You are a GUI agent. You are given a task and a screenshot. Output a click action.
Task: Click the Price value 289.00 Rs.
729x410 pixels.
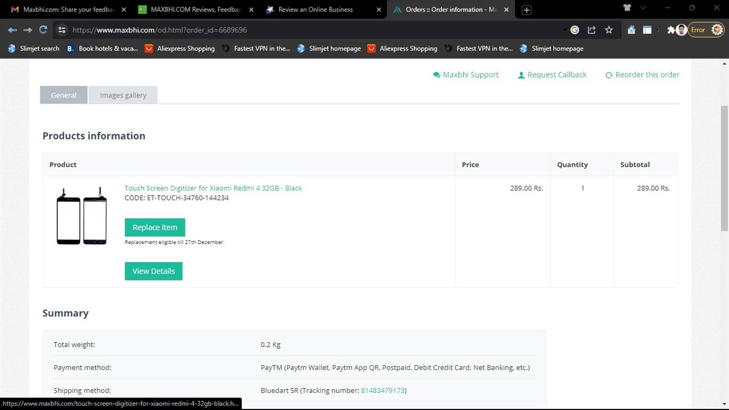pos(526,188)
